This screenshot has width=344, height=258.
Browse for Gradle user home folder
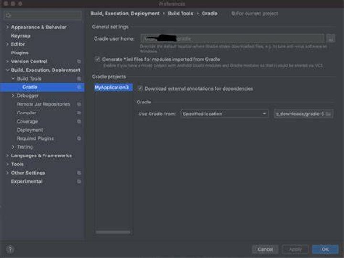click(331, 39)
